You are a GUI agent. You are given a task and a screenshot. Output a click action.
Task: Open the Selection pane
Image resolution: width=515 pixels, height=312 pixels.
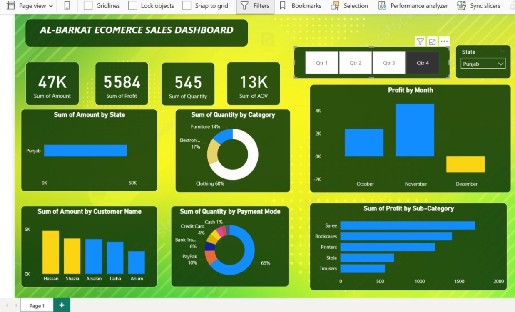[x=350, y=6]
